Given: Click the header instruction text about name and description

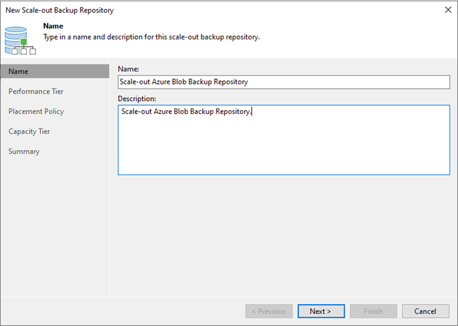Looking at the screenshot, I should [x=152, y=37].
